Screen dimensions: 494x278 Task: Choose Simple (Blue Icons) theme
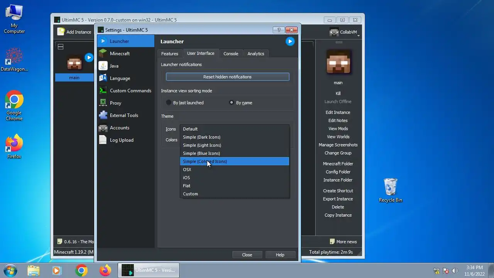click(x=235, y=153)
